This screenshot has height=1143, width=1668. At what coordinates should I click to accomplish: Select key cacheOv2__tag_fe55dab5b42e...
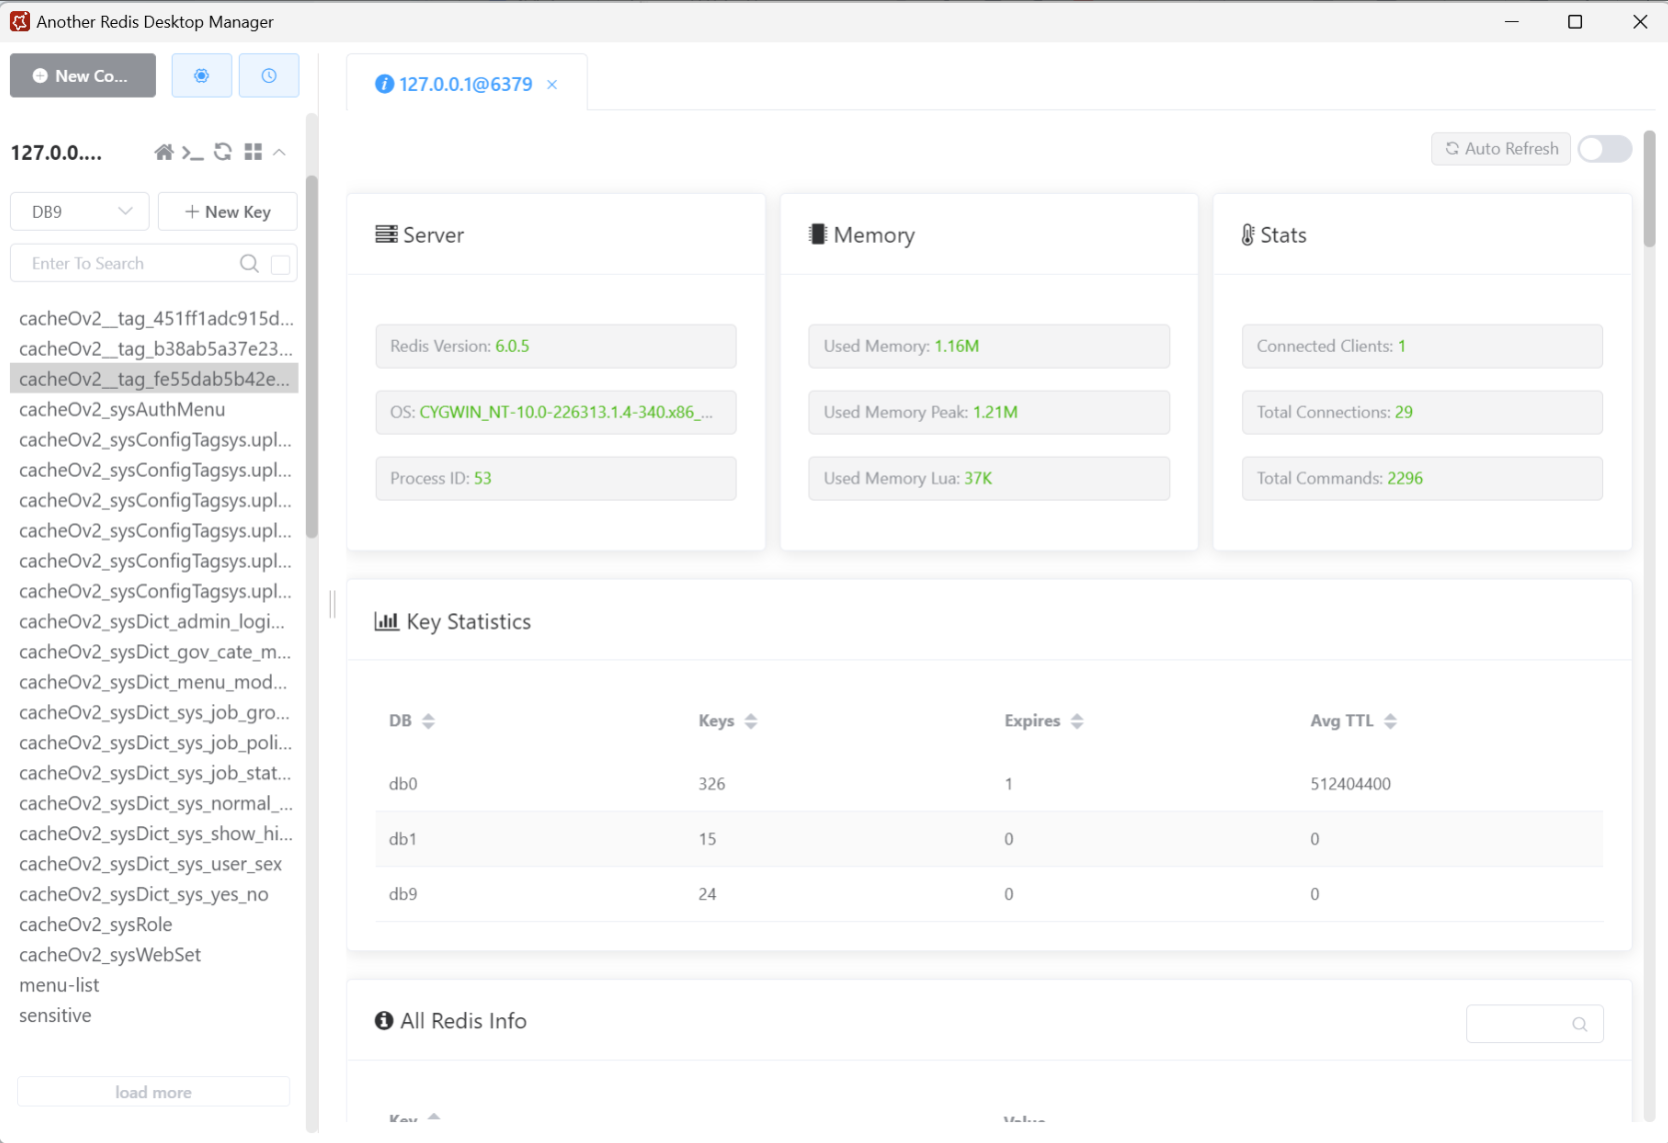click(x=154, y=379)
